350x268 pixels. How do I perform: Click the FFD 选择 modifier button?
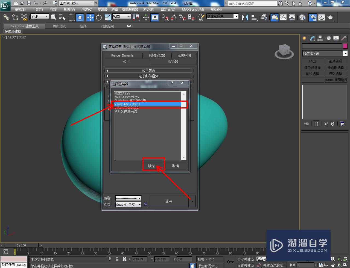click(336, 73)
